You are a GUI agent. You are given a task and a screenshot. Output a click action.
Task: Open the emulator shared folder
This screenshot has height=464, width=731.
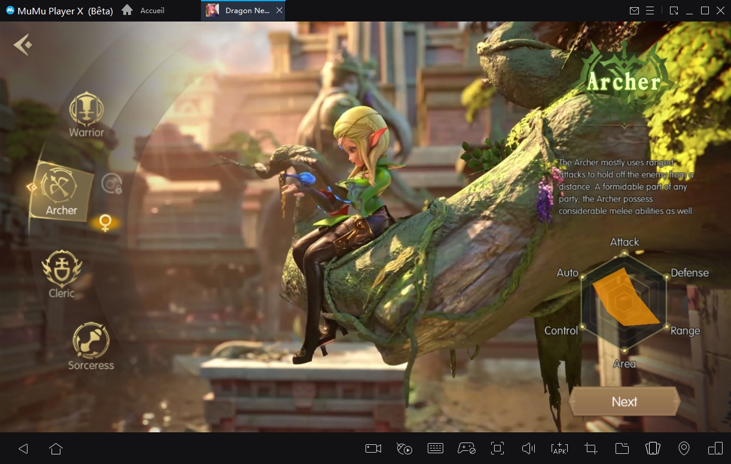[622, 448]
